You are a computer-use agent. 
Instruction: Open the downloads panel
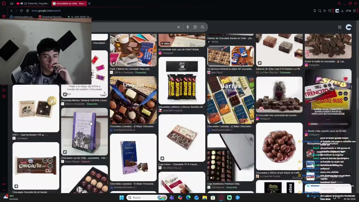click(x=342, y=11)
